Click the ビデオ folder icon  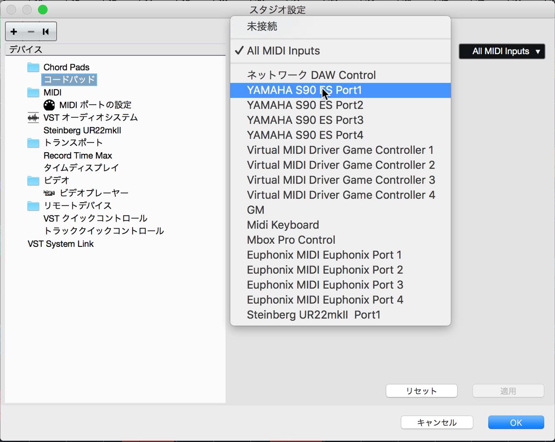(x=33, y=180)
